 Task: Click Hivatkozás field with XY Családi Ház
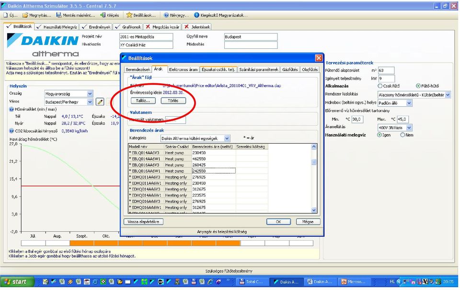pyautogui.click(x=146, y=45)
